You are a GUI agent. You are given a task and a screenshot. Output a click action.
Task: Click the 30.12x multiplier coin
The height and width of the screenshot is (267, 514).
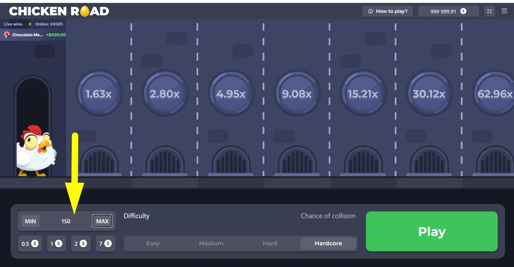point(429,93)
